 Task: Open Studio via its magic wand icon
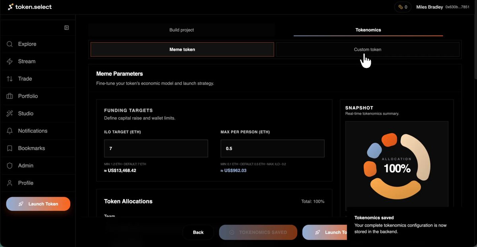[10, 114]
